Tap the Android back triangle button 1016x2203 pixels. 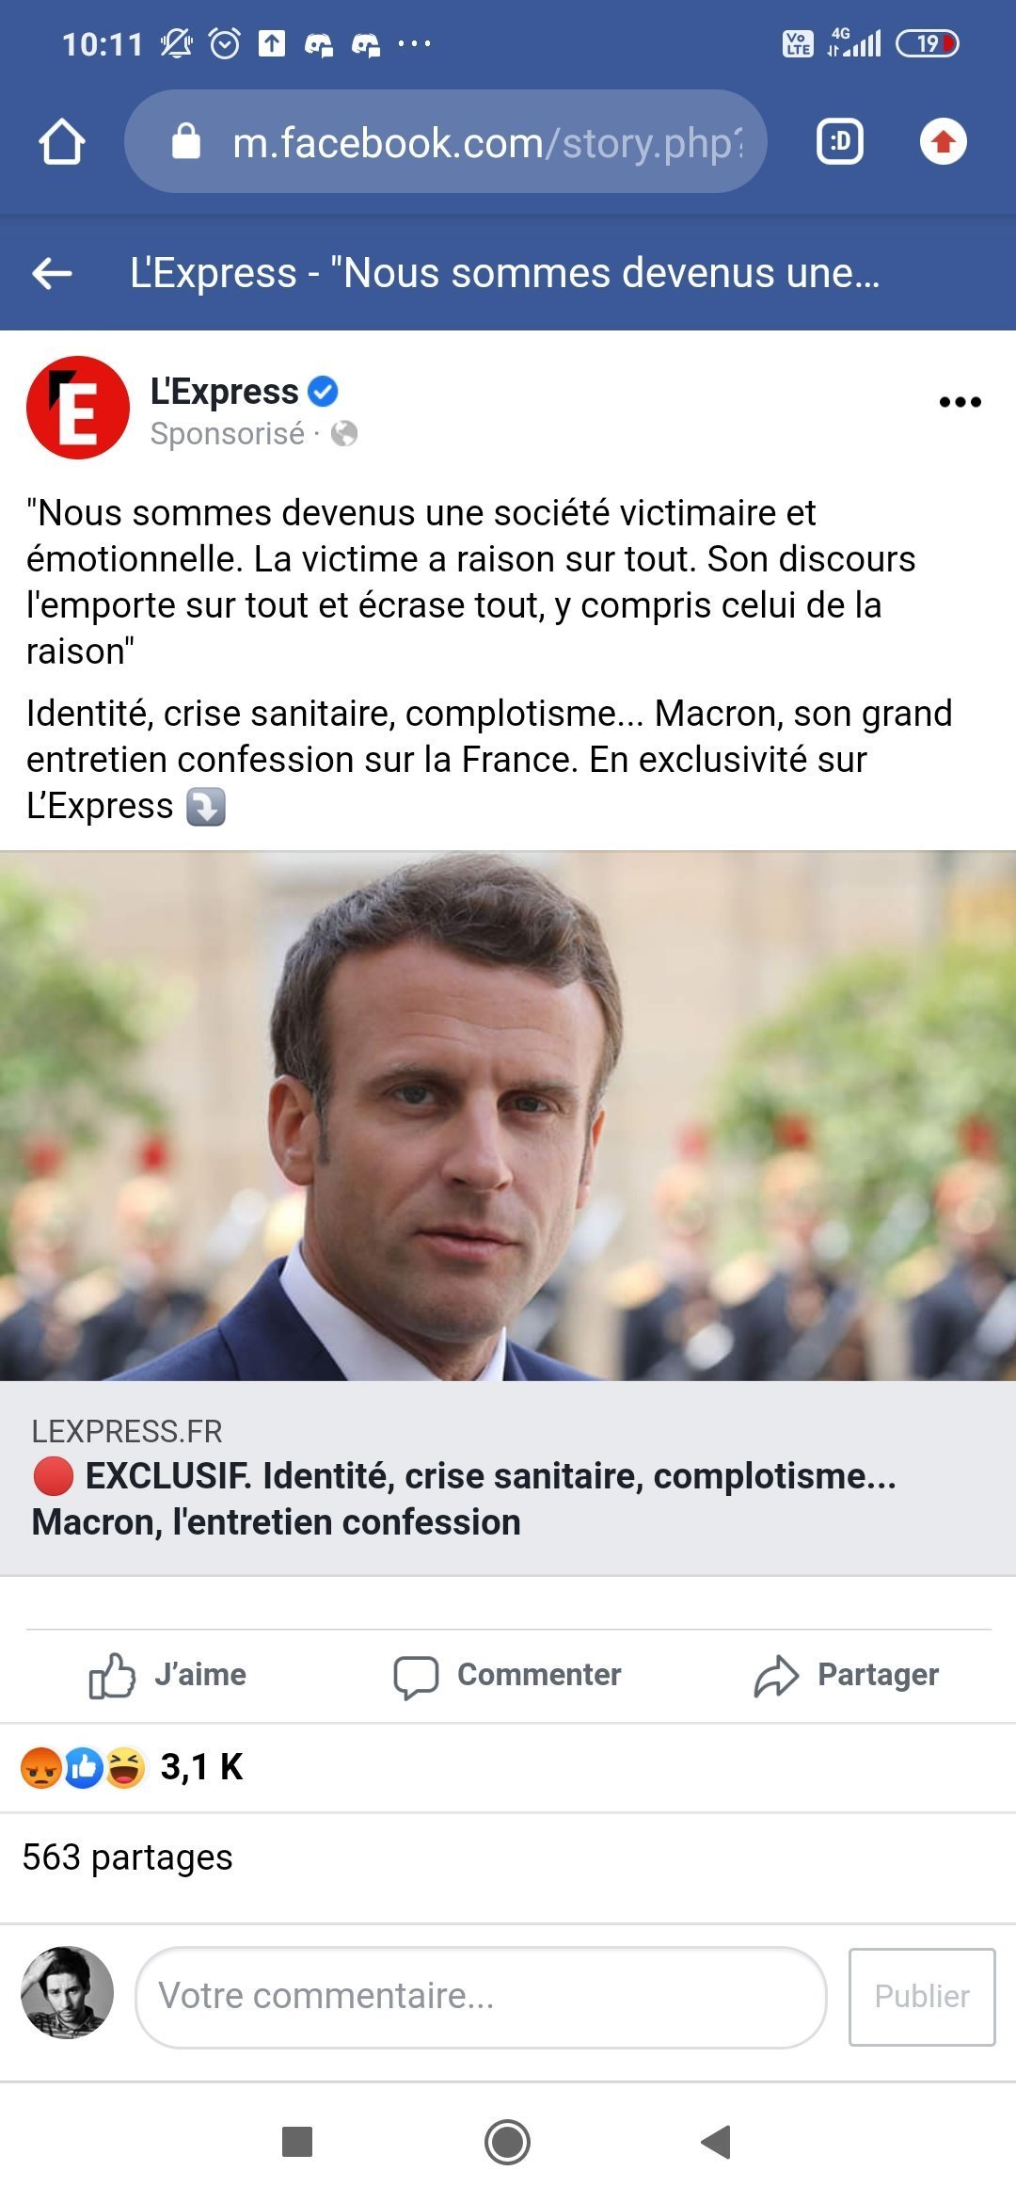tap(716, 2142)
